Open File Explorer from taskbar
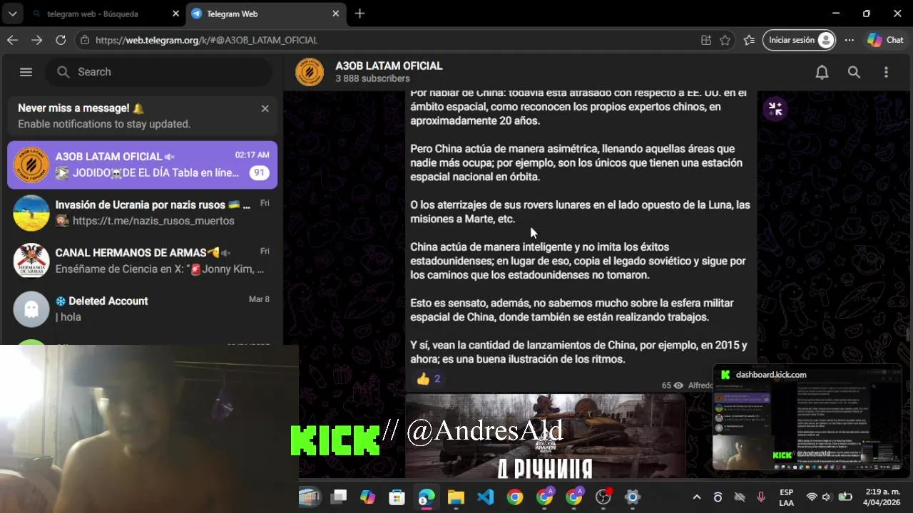This screenshot has height=513, width=913. pos(456,497)
